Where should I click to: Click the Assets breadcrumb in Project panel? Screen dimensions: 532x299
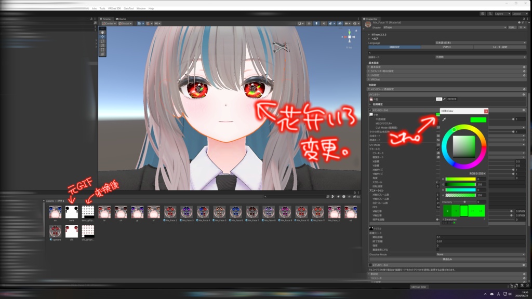pos(50,201)
